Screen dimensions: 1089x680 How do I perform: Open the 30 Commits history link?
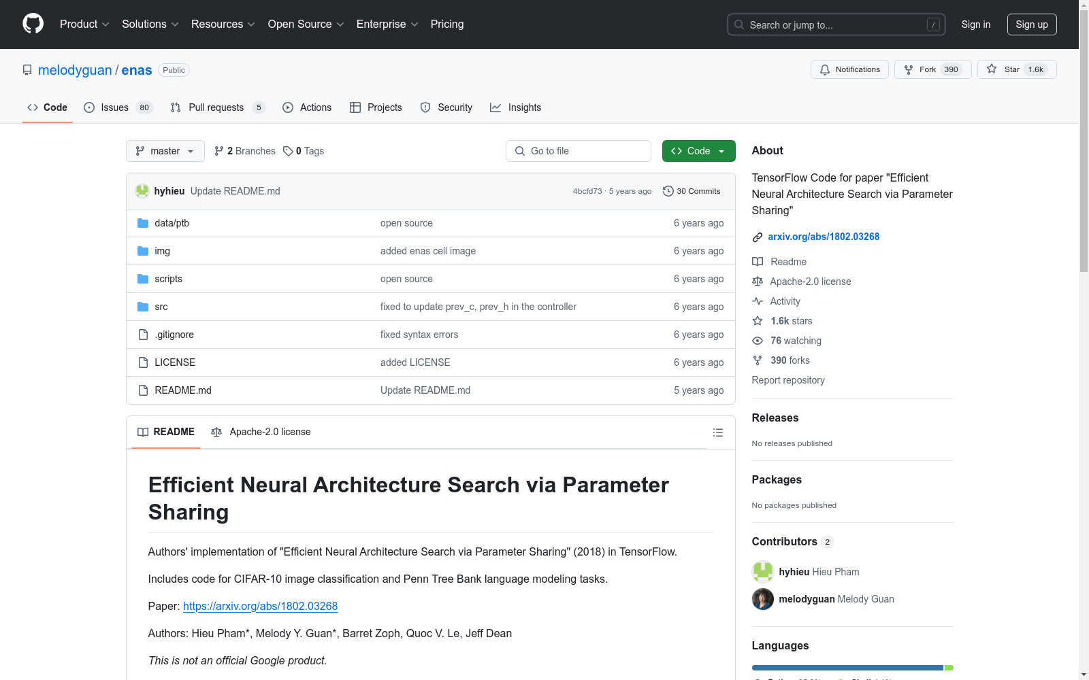pos(692,191)
